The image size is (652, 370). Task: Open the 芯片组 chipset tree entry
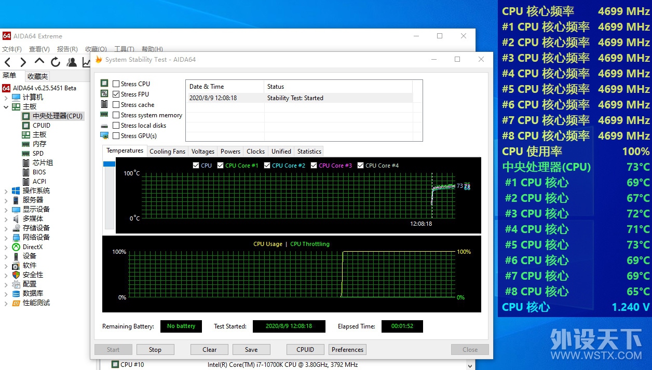tap(43, 162)
